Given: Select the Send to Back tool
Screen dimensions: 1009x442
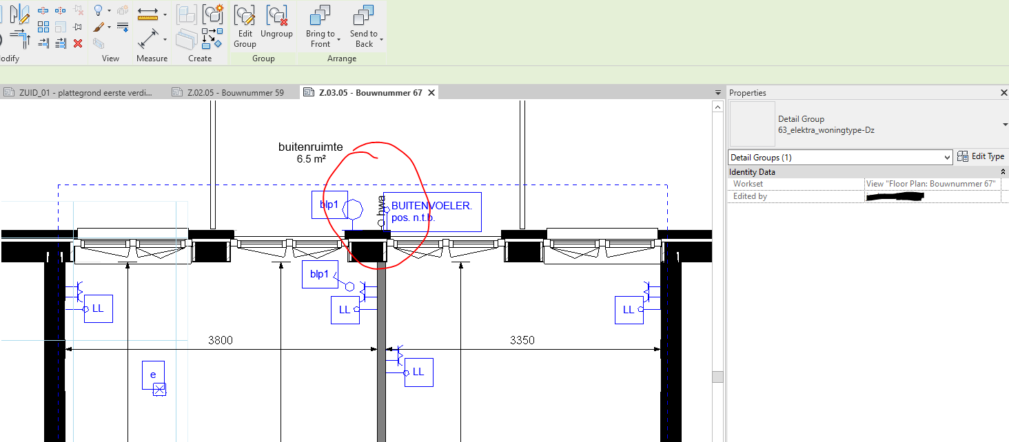Looking at the screenshot, I should (364, 26).
